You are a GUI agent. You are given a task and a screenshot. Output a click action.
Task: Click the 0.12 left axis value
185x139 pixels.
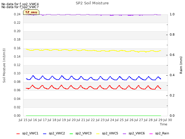tap(17, 65)
